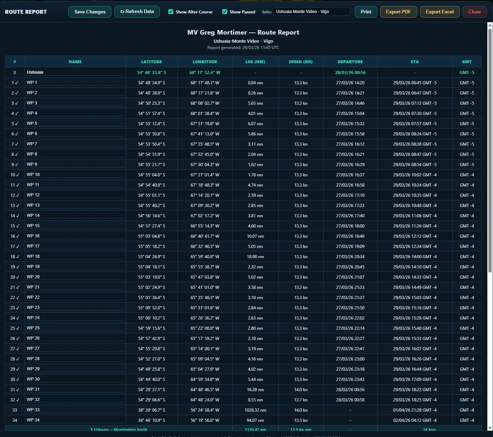Export the report to Excel
The image size is (493, 437).
coord(440,12)
